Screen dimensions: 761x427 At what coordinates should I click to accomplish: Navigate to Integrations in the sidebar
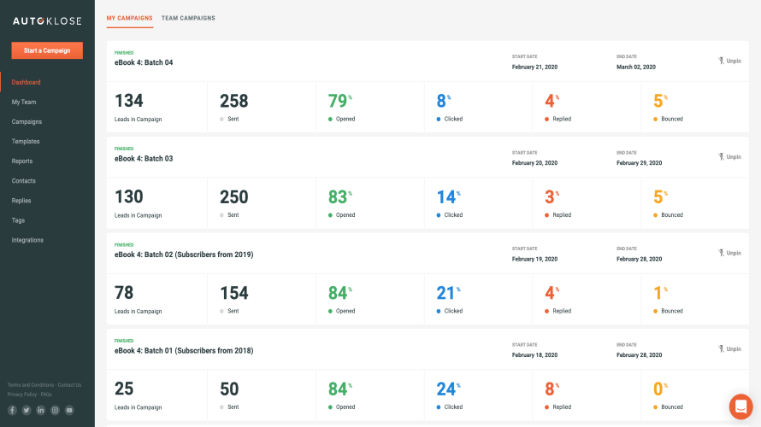tap(27, 240)
